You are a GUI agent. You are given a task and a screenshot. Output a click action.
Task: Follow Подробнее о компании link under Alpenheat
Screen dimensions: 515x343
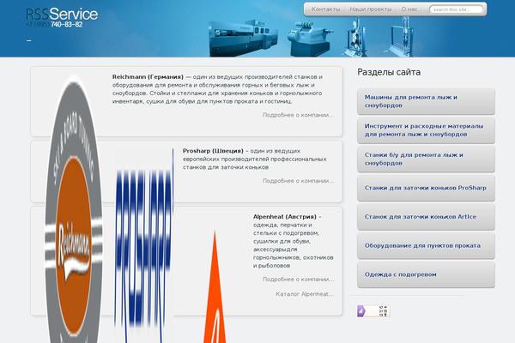[298, 280]
